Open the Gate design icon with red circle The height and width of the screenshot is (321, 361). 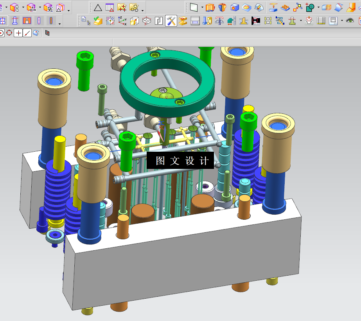point(256,21)
